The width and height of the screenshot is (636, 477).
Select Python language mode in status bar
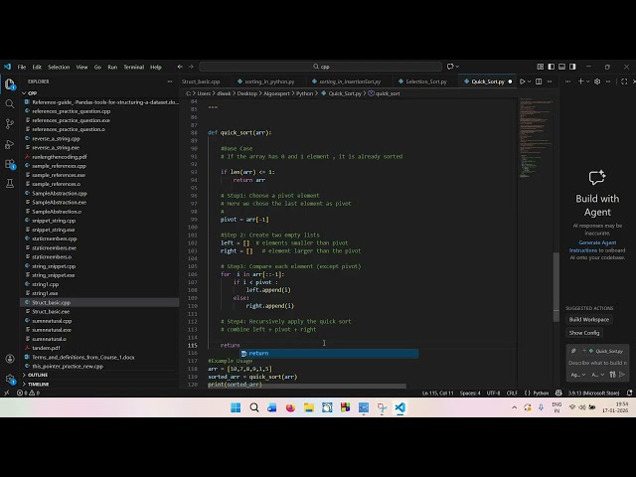tap(541, 393)
